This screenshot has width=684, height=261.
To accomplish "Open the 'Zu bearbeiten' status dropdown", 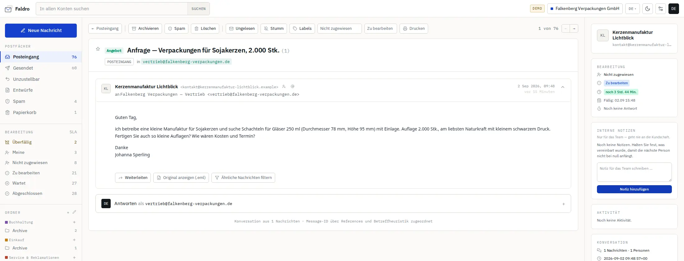I will click(x=381, y=29).
